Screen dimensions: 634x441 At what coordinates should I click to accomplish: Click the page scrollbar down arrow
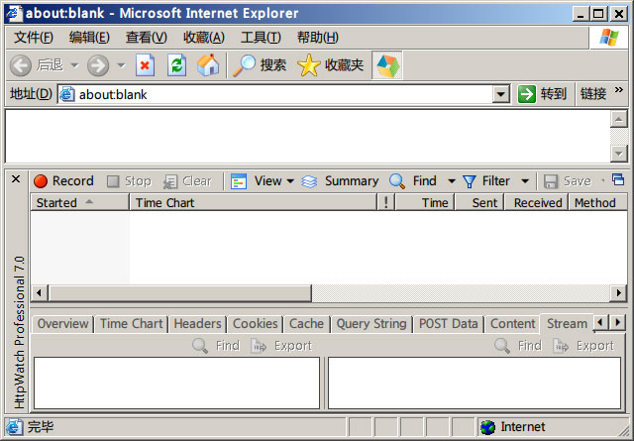click(618, 154)
